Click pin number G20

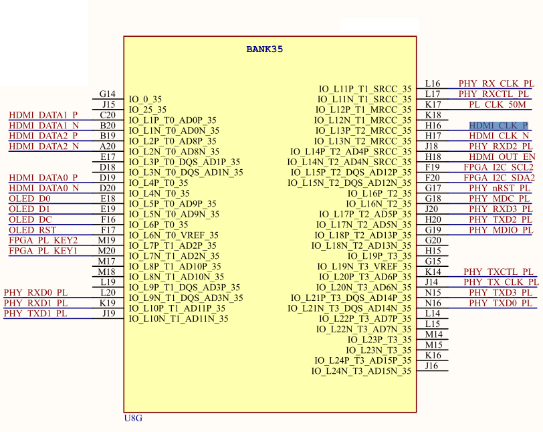(433, 241)
